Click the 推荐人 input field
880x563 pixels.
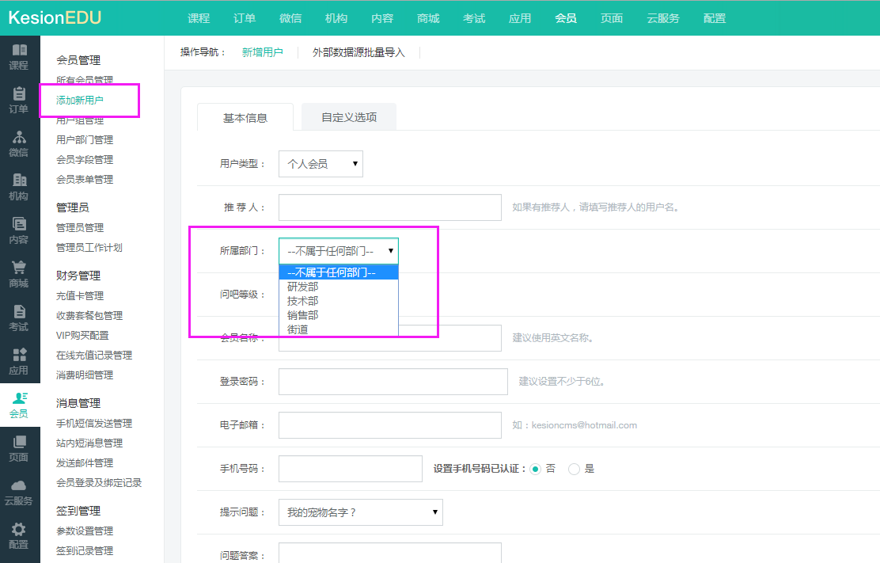tap(389, 207)
